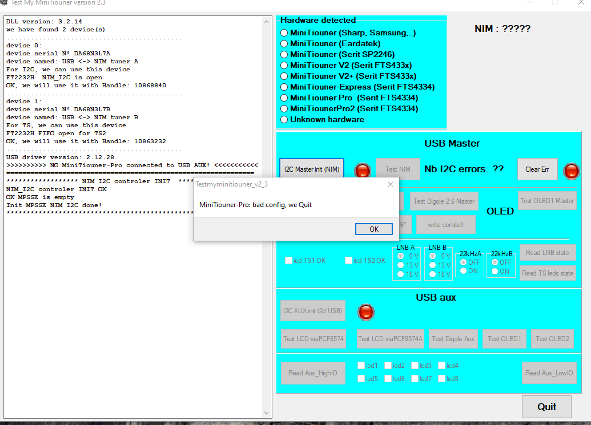
Task: Click the red LED next to Clear Err
Action: click(x=571, y=171)
